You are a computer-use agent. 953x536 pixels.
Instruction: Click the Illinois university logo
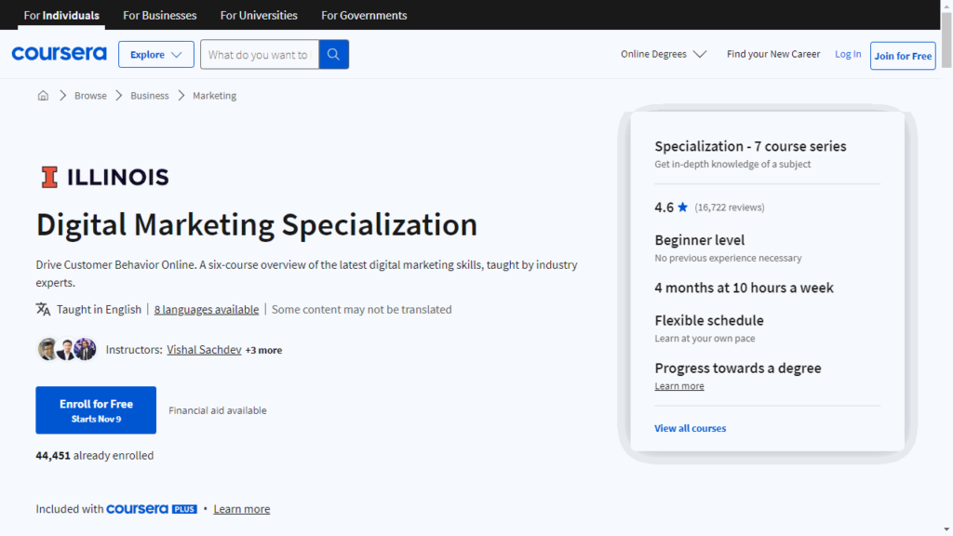(x=104, y=177)
